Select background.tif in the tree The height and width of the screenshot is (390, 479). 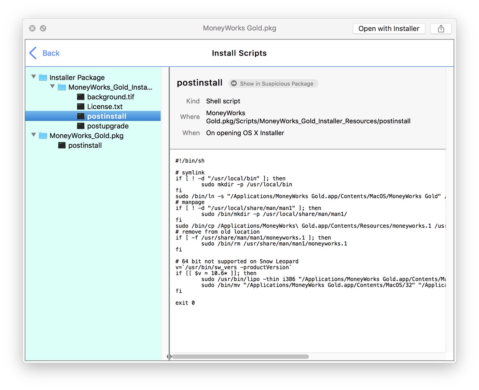111,97
